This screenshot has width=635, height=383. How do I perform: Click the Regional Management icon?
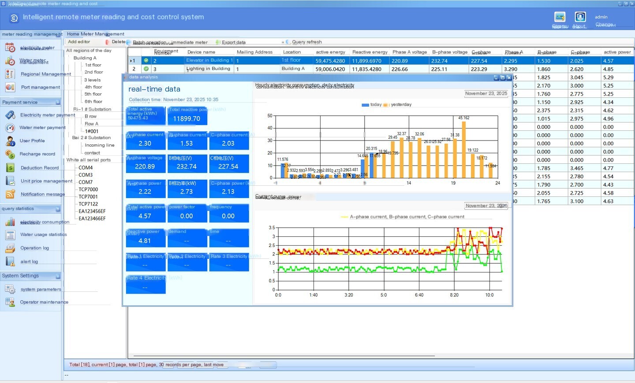(x=10, y=74)
